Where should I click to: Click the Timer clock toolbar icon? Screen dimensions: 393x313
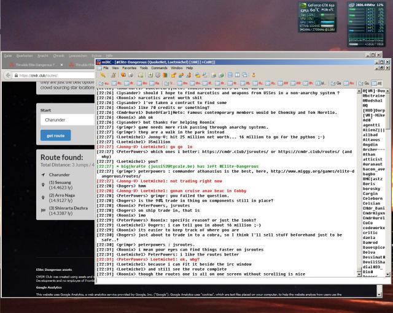(158, 75)
